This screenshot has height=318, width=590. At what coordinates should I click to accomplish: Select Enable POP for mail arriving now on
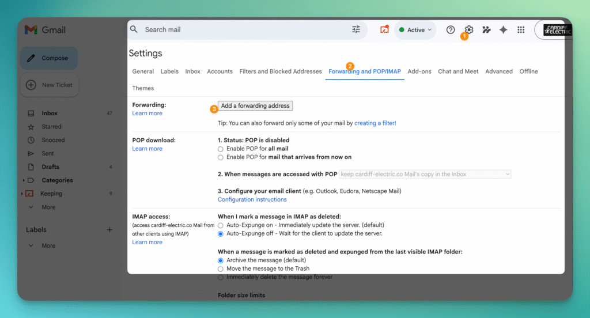221,157
